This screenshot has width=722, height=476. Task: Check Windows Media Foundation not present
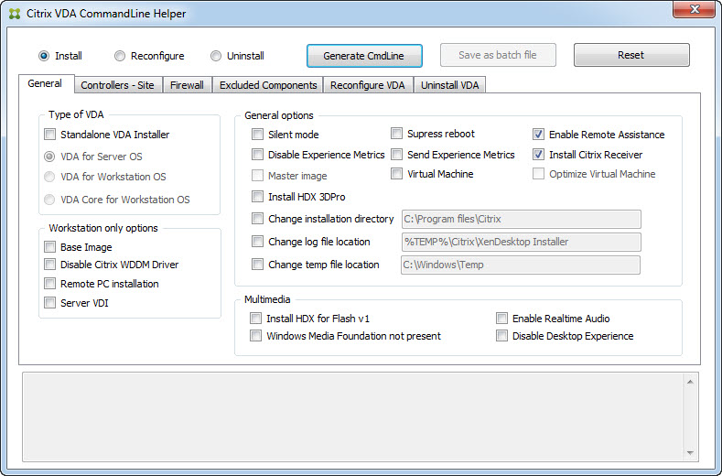255,336
